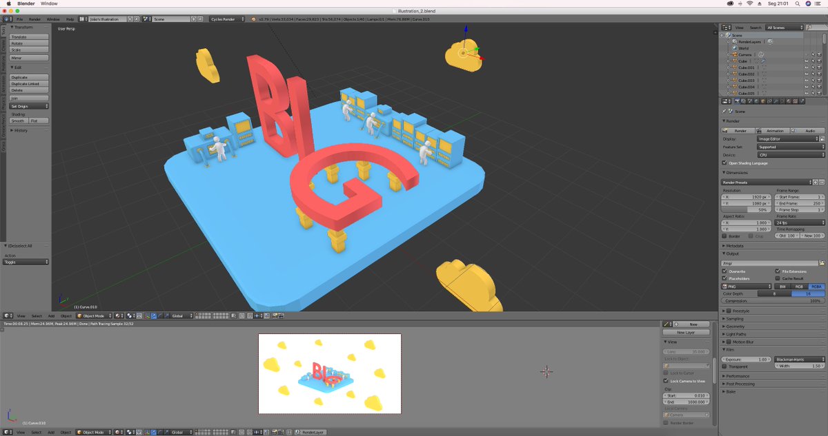This screenshot has width=828, height=436.
Task: Toggle renderability camera icon for Cube.002
Action: tap(819, 74)
